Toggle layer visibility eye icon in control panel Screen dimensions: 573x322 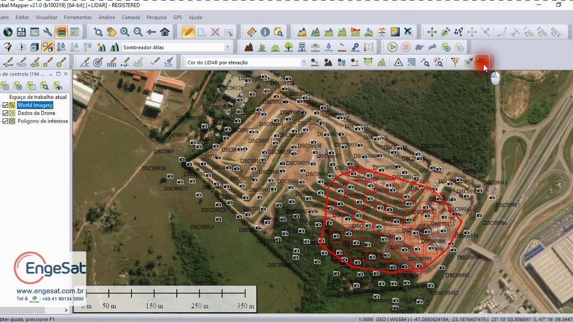(58, 85)
